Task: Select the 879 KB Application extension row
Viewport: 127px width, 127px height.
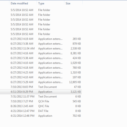Action: pos(41,44)
